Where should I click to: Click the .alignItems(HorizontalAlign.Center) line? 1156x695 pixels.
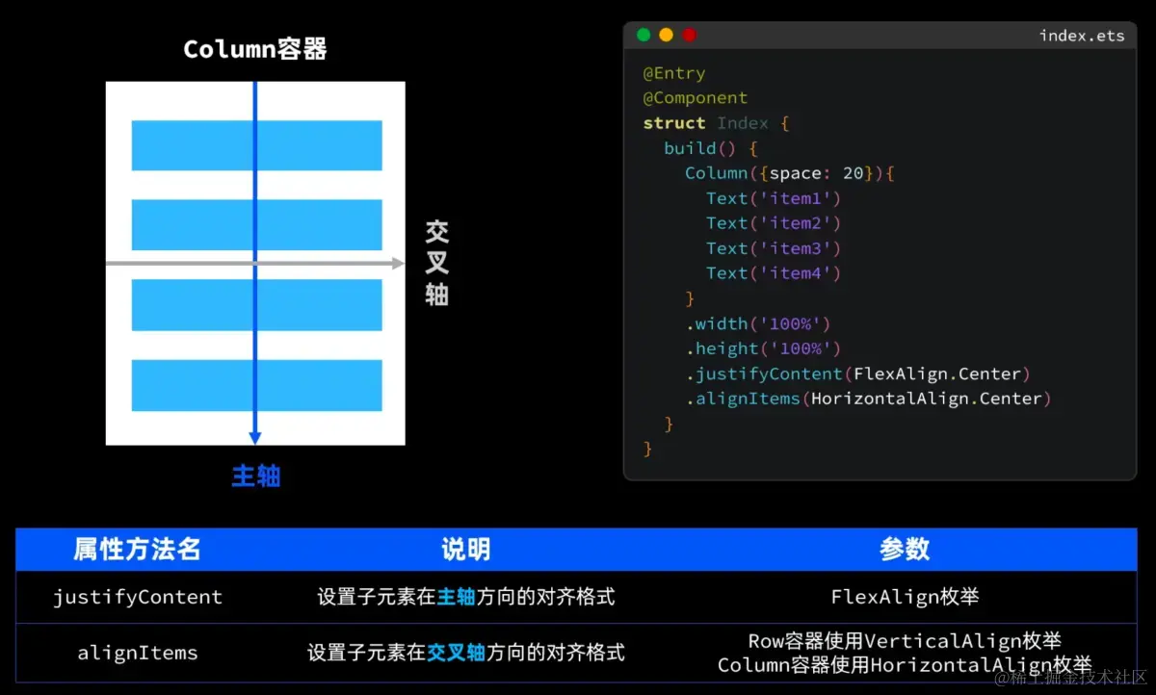(x=869, y=399)
